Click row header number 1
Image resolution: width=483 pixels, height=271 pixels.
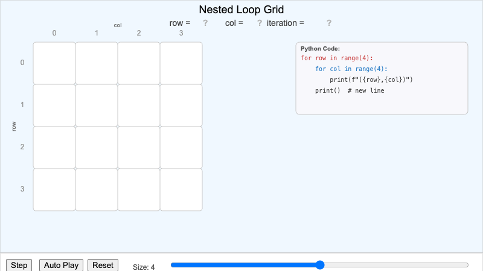22,105
